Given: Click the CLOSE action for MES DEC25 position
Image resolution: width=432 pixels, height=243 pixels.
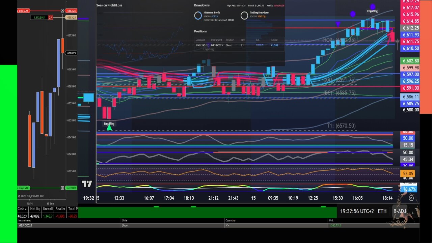Looking at the screenshot, I should click(274, 45).
